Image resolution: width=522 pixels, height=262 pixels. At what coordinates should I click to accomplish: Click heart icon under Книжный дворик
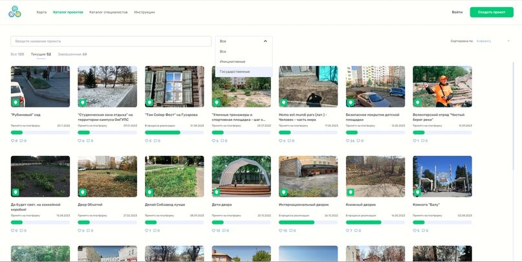point(347,230)
